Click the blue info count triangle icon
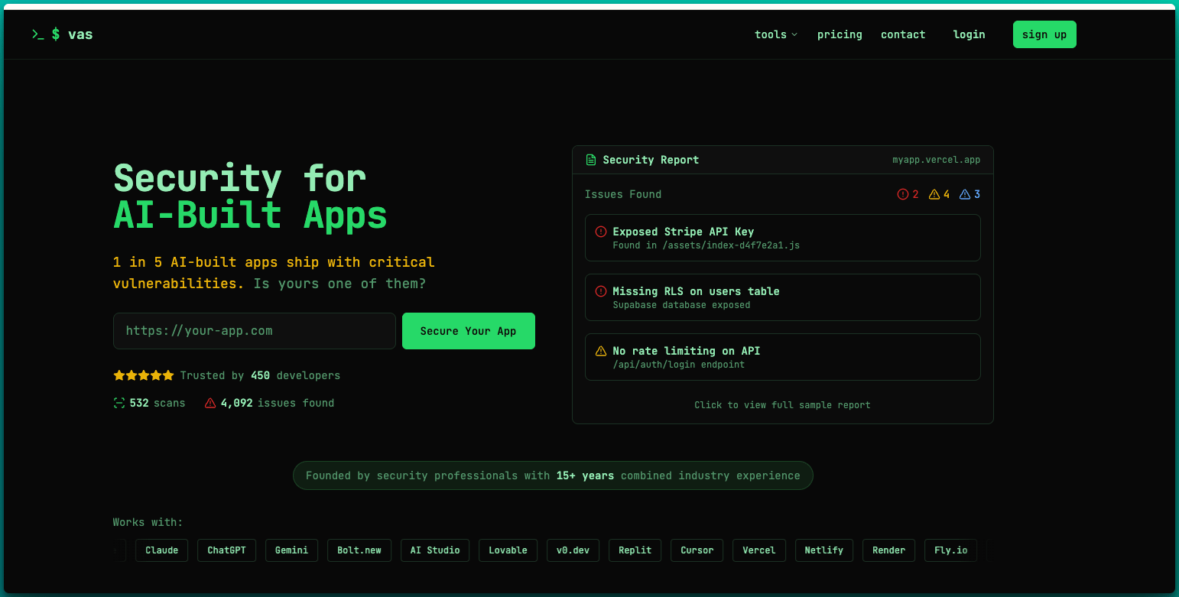 point(964,194)
